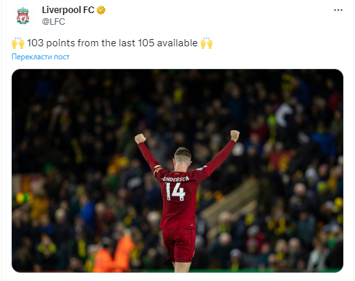
Task: Click the player's raised right fist
Action: (235, 136)
